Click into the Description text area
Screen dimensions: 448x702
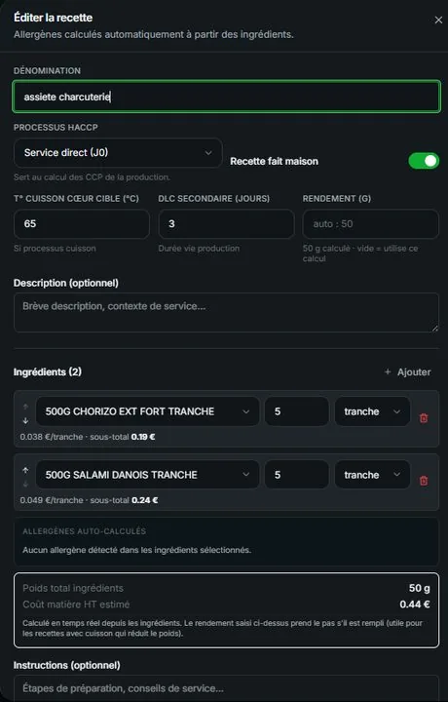click(226, 313)
